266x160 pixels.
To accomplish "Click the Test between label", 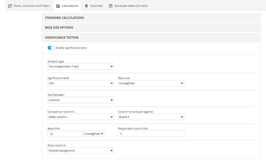I will click(x=56, y=95).
